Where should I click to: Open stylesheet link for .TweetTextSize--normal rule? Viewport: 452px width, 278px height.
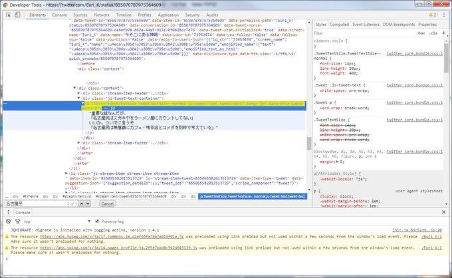pyautogui.click(x=415, y=53)
